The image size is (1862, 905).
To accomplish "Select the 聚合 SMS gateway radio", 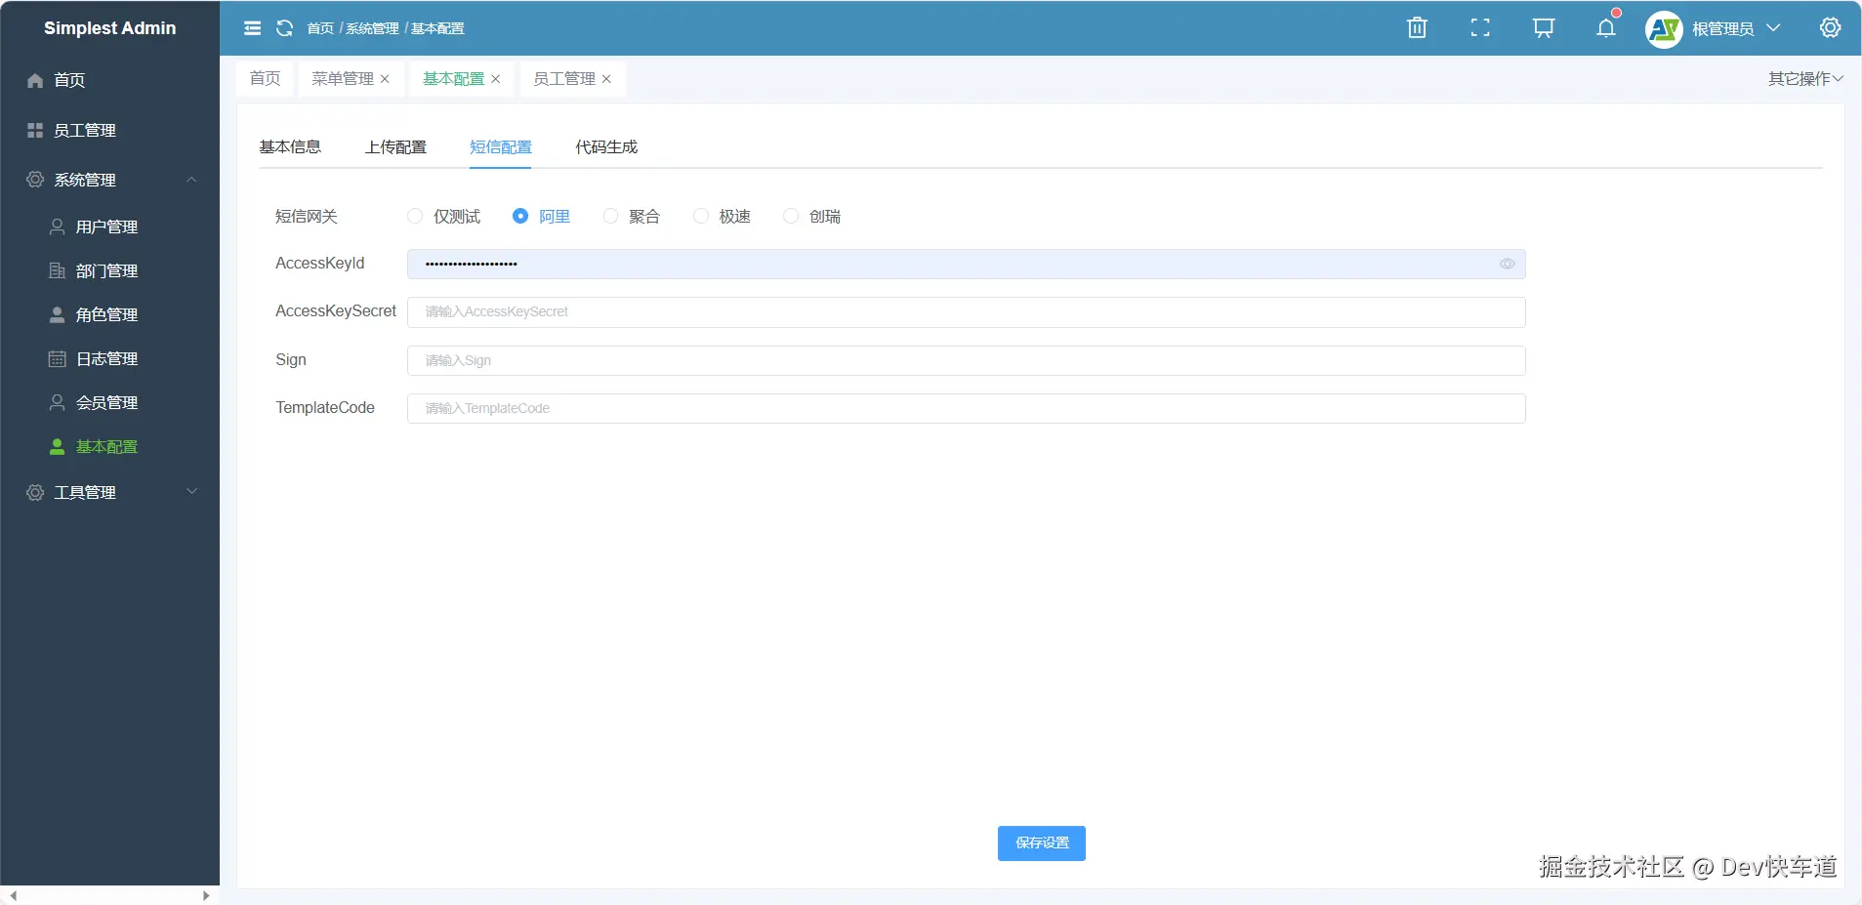I will pyautogui.click(x=610, y=216).
